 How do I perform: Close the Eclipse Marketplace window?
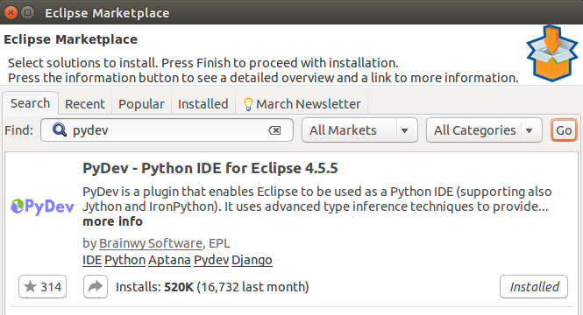tap(11, 12)
